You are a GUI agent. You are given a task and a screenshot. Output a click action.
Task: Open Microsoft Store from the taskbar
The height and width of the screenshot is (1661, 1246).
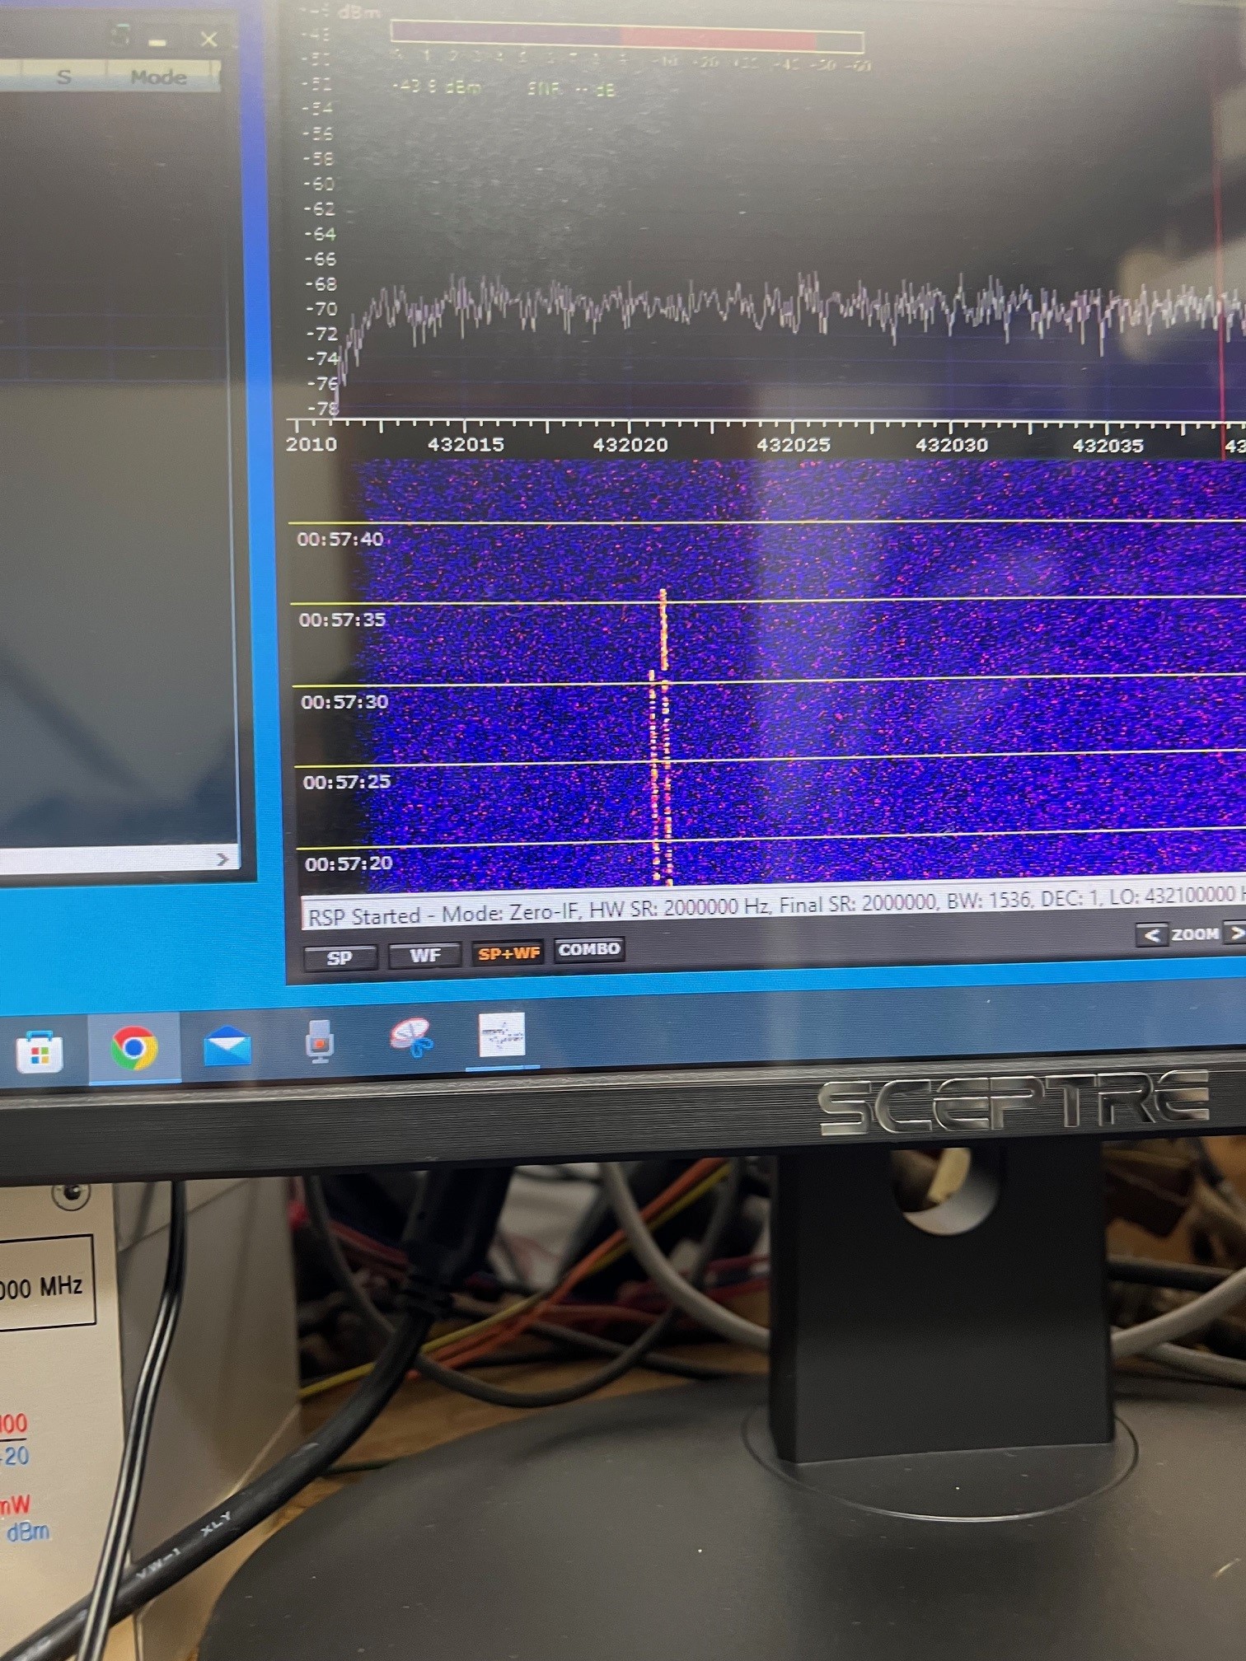point(40,1050)
